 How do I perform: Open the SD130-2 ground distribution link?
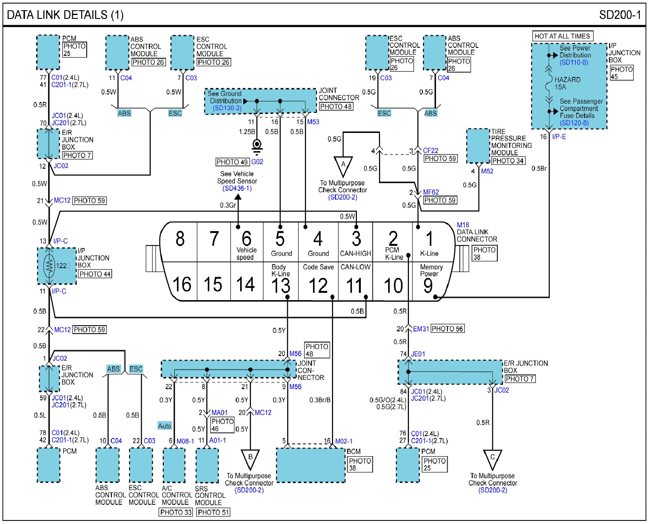coord(227,108)
